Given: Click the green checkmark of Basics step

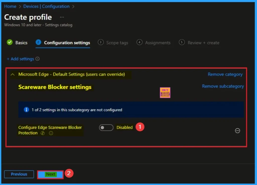Looking at the screenshot, I should pos(10,42).
